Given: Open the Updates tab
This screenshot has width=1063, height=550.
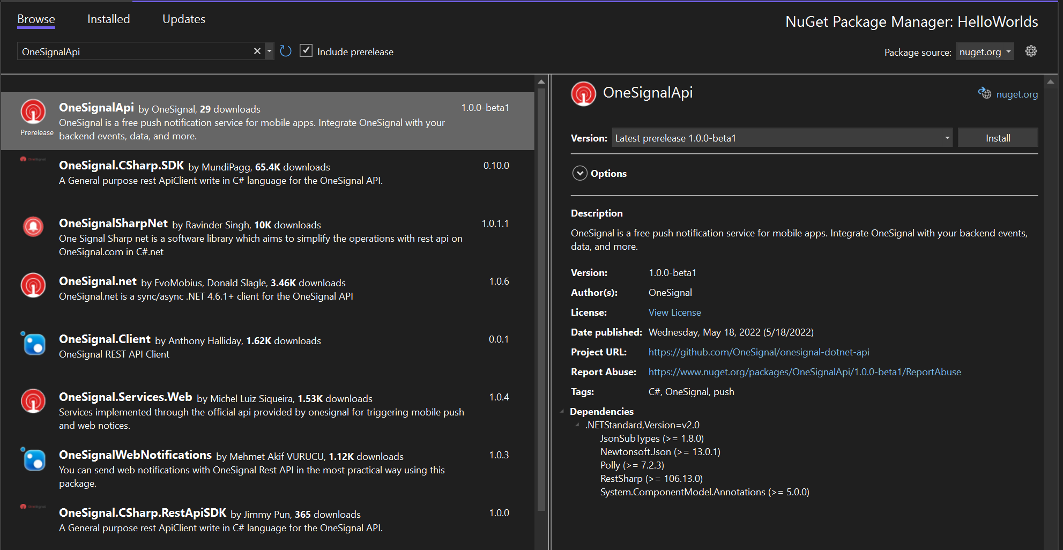Looking at the screenshot, I should (x=183, y=19).
